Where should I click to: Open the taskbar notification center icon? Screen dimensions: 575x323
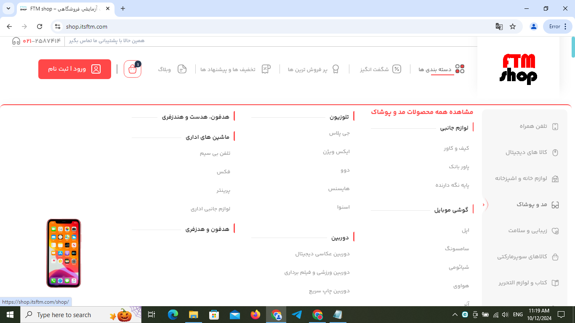pyautogui.click(x=561, y=315)
